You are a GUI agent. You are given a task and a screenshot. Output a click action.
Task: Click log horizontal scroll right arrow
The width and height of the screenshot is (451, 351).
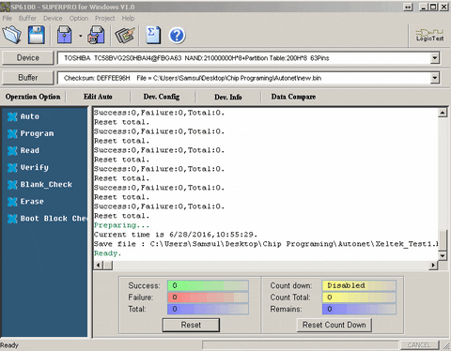tap(433, 266)
